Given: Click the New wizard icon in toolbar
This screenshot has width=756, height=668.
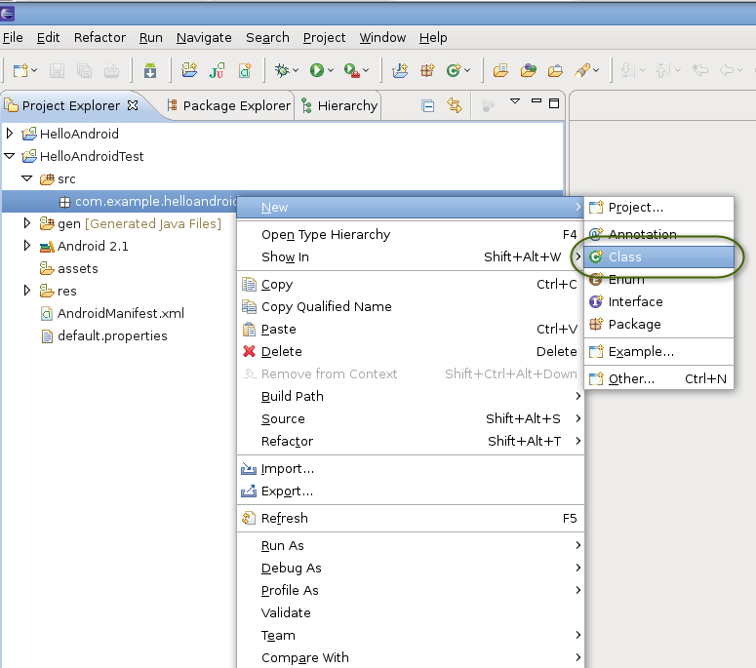Looking at the screenshot, I should click(x=20, y=70).
